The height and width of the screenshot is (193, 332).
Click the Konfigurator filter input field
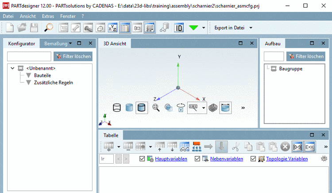[x=29, y=56]
